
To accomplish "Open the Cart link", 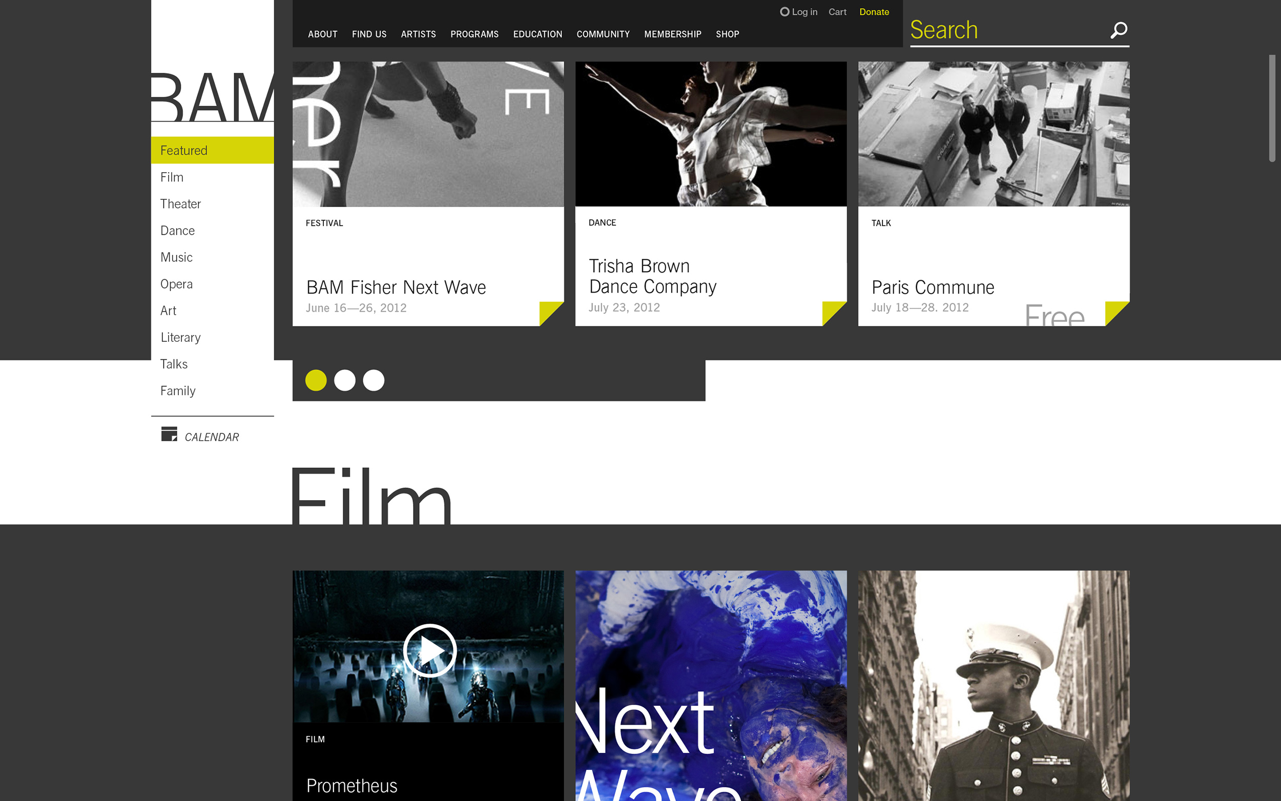I will click(x=837, y=12).
